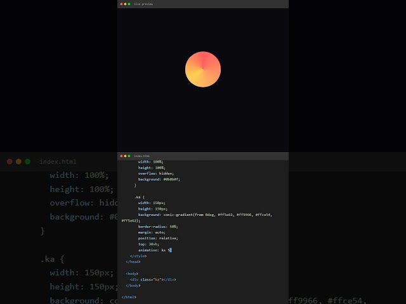Click the '</html>' closing tag
This screenshot has height=304, width=406.
(129, 297)
